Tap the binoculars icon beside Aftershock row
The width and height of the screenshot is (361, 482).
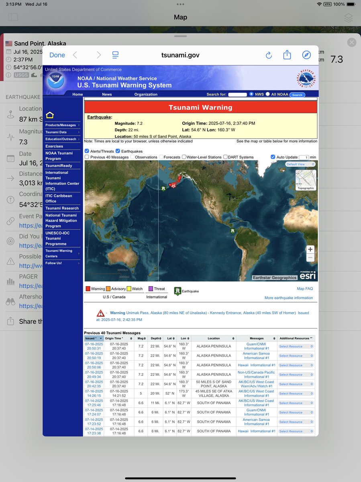pyautogui.click(x=10, y=302)
